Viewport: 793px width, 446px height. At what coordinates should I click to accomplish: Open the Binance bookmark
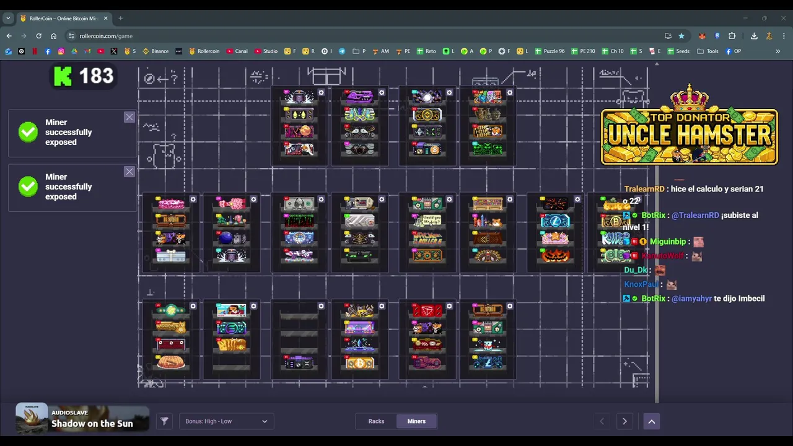(156, 51)
